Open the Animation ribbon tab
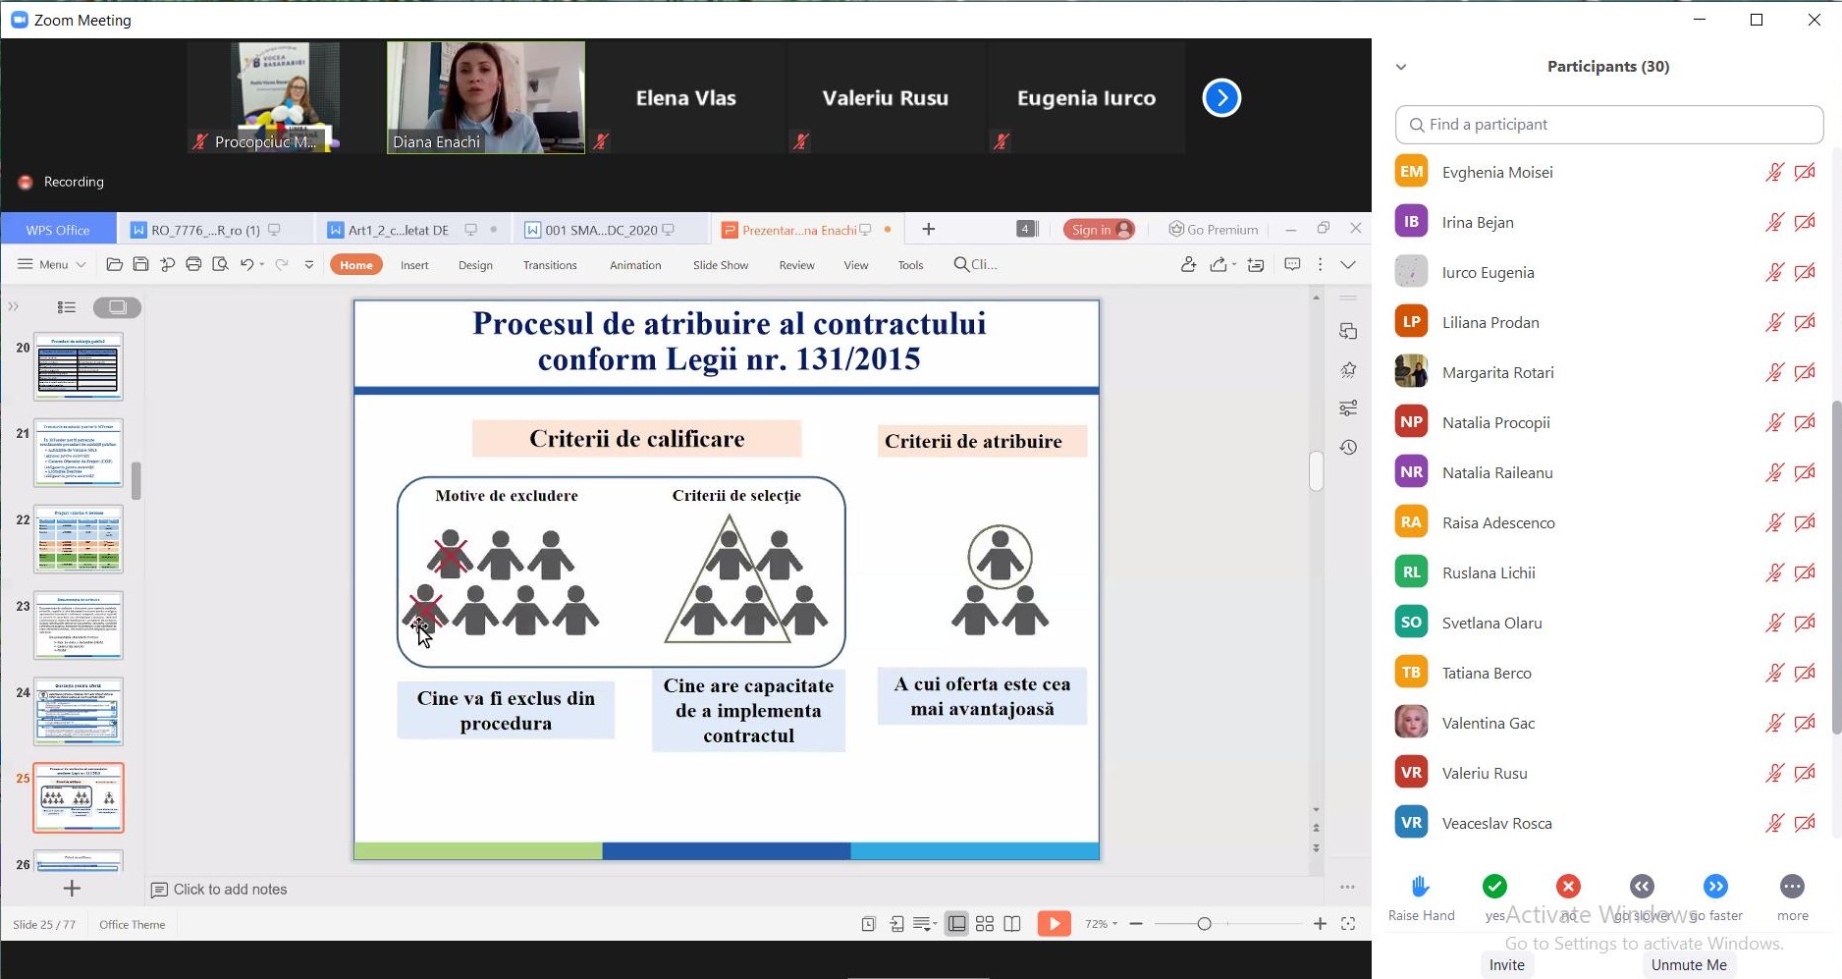The height and width of the screenshot is (979, 1842). click(x=635, y=265)
